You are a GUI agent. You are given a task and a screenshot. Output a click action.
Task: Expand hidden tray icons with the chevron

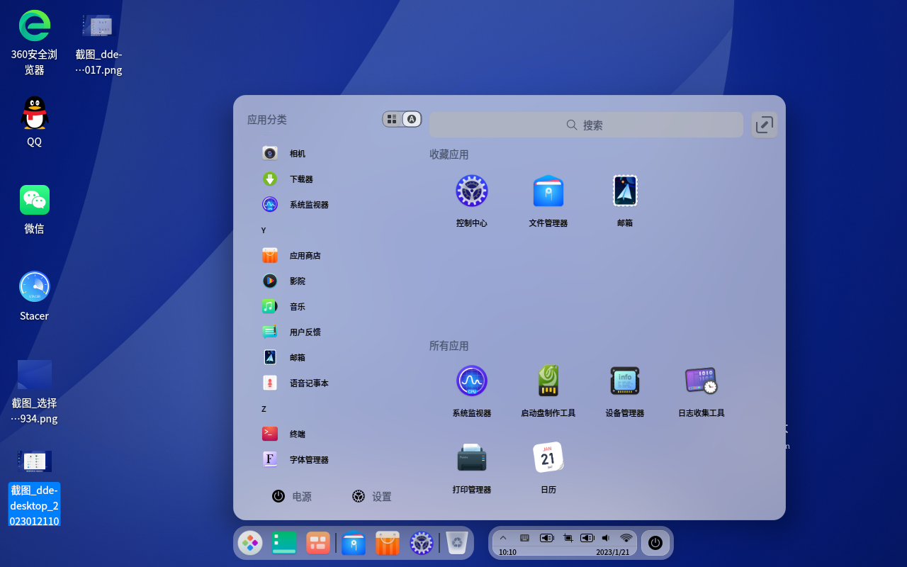click(503, 537)
